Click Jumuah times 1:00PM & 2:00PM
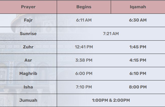165x107 pixels. coord(111,100)
